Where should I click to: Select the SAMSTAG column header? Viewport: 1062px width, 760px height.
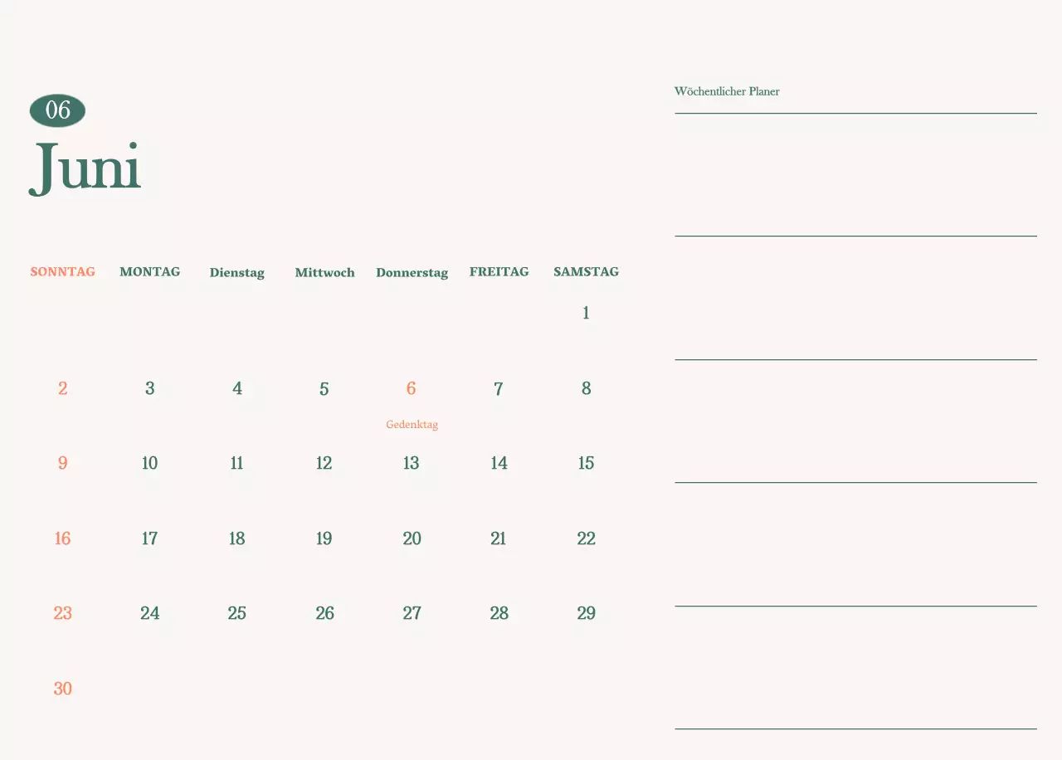click(586, 271)
